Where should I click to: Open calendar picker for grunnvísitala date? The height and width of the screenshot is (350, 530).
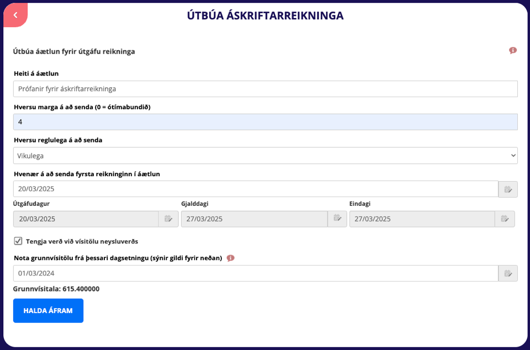click(508, 273)
